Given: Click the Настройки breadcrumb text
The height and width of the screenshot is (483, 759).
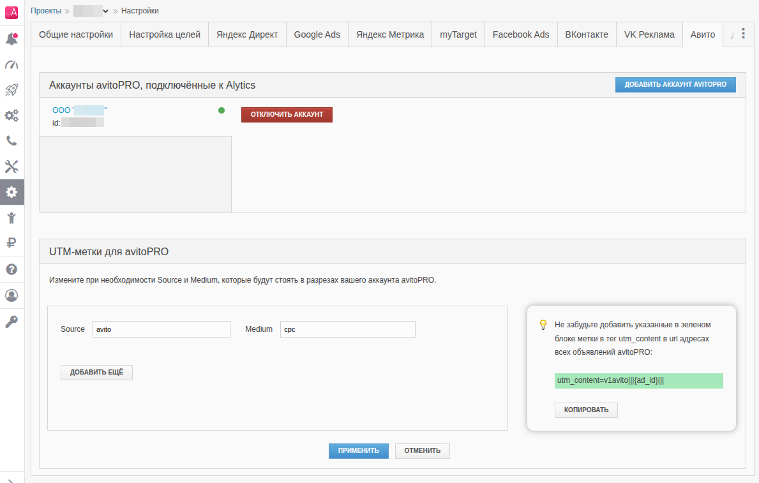Looking at the screenshot, I should pos(140,11).
